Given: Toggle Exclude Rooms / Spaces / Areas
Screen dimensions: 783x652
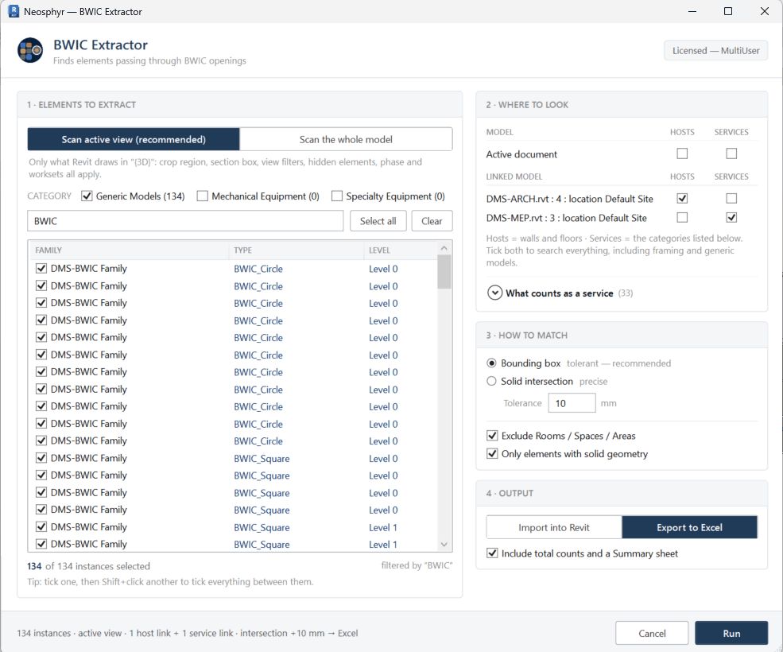Looking at the screenshot, I should [x=492, y=436].
